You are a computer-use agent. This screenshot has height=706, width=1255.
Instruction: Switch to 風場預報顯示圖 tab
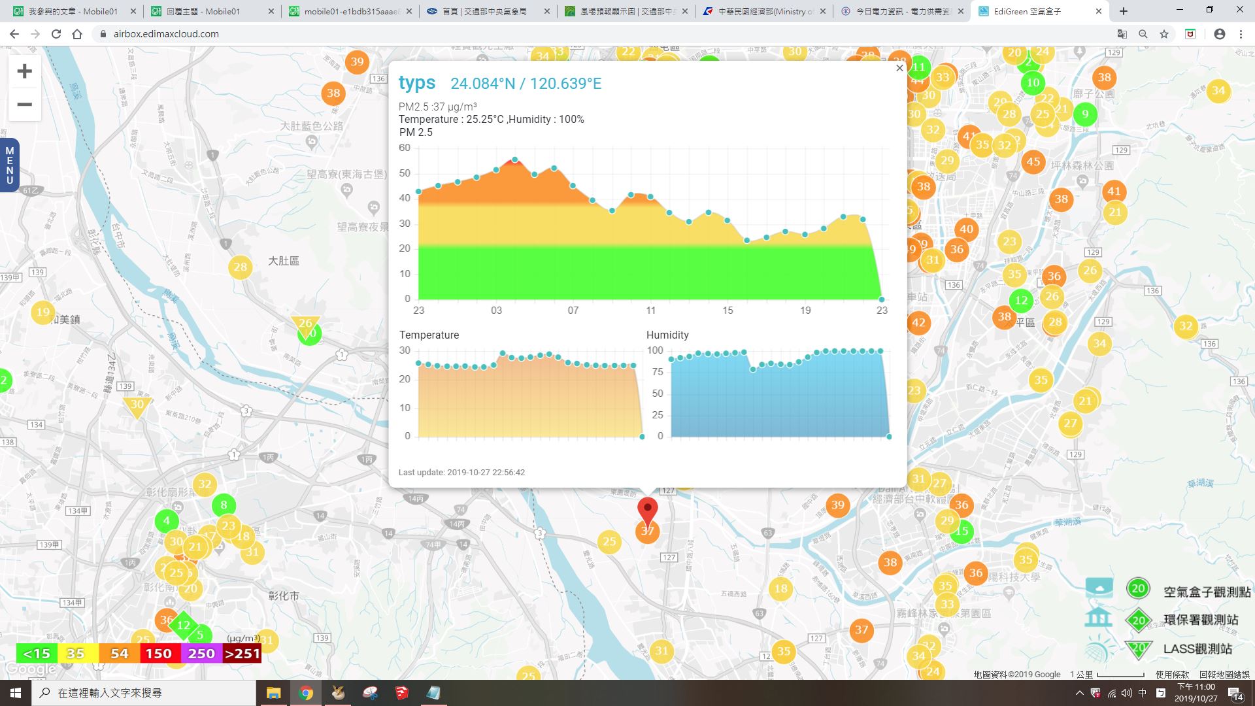(x=626, y=11)
